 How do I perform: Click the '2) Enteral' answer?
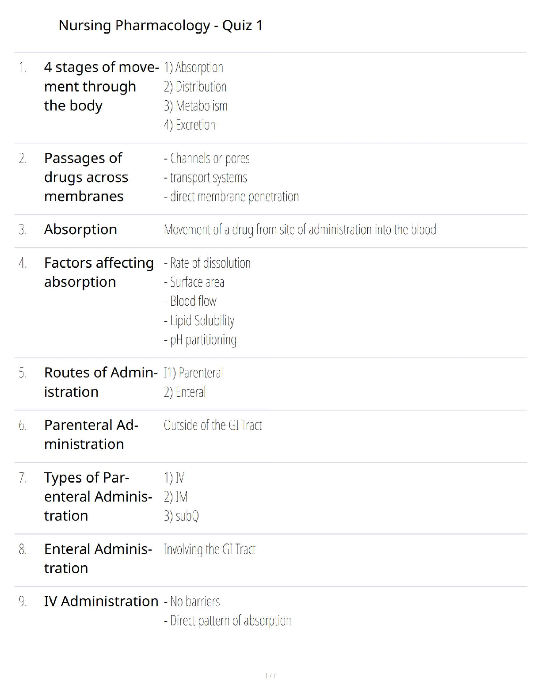click(185, 392)
